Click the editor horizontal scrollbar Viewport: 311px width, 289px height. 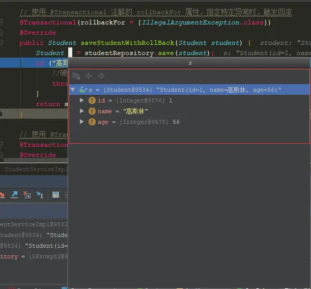[36, 160]
